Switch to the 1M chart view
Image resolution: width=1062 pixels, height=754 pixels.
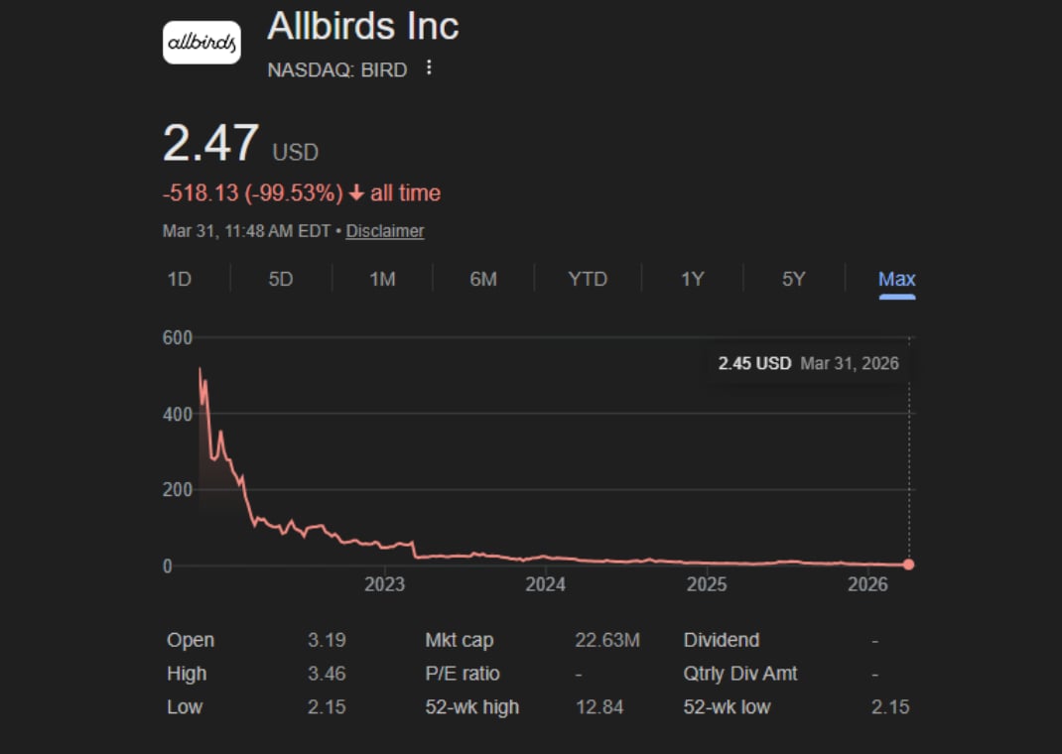381,279
